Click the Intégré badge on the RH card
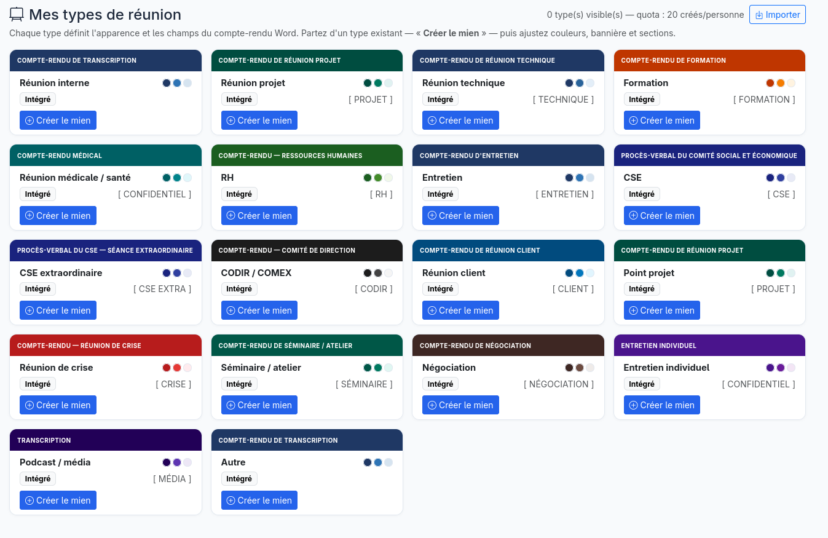828x538 pixels. pyautogui.click(x=239, y=194)
